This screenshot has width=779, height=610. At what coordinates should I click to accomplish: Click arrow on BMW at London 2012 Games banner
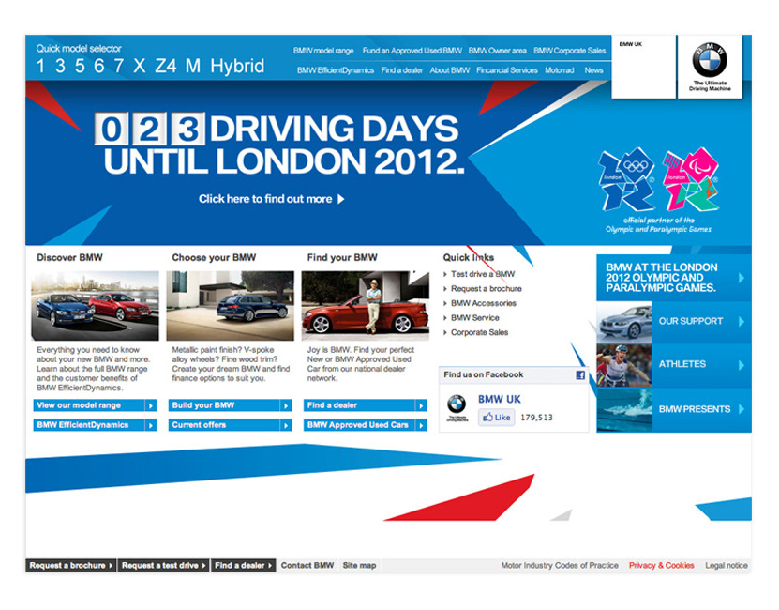[742, 278]
